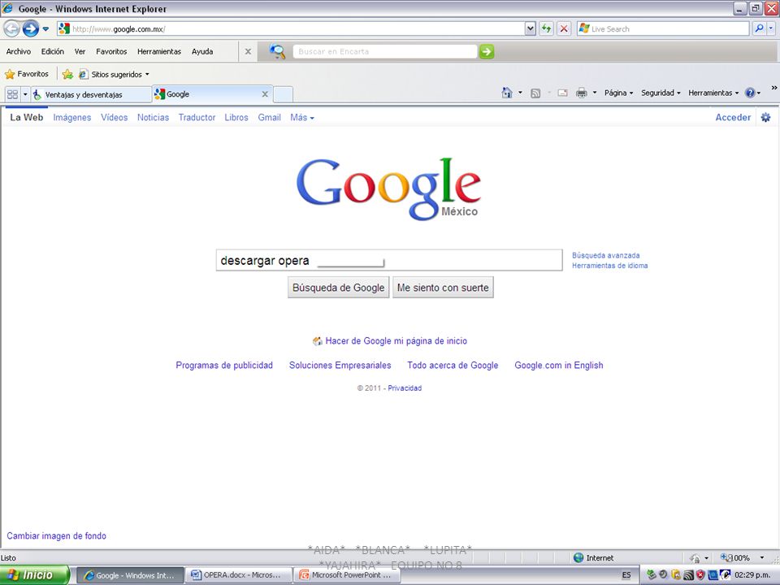Image resolution: width=780 pixels, height=585 pixels.
Task: Open the Herramientas dropdown in command bar
Action: coord(713,93)
